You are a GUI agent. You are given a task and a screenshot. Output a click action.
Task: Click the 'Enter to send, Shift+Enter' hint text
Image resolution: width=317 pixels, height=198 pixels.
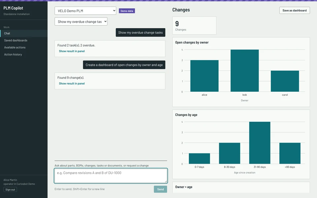tap(80, 189)
